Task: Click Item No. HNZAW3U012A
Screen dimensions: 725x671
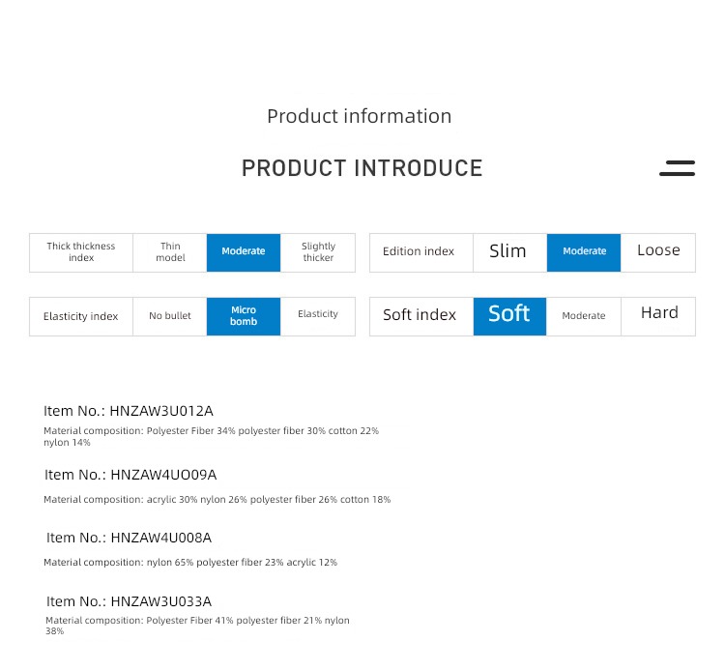Action: click(129, 411)
